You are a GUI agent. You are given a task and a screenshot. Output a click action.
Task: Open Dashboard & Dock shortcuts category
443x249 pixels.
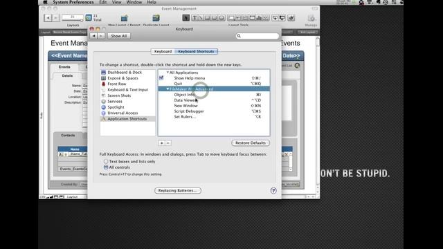click(127, 72)
